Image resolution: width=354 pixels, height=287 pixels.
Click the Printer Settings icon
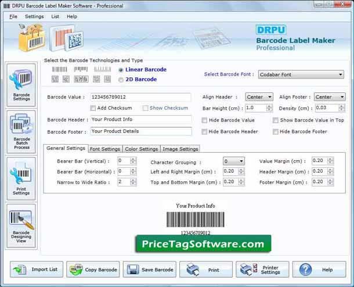click(x=248, y=270)
